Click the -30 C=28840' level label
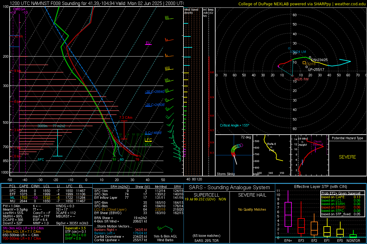367x244 pixels. pos(155,92)
